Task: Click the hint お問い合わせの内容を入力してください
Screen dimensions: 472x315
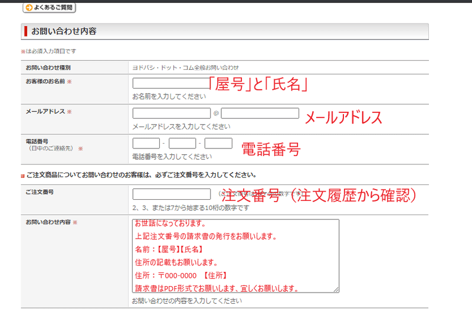Action: point(186,301)
